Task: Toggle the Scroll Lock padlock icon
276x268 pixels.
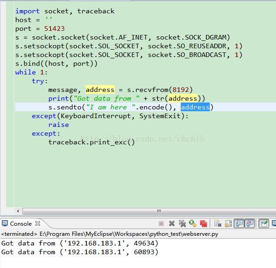Action: click(x=228, y=223)
